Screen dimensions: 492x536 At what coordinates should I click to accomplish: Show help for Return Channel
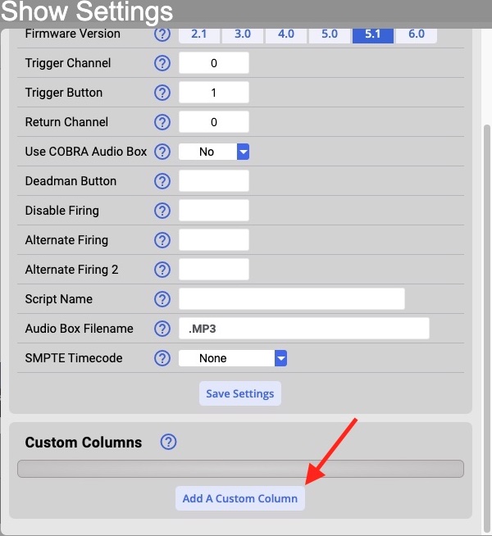tap(162, 122)
